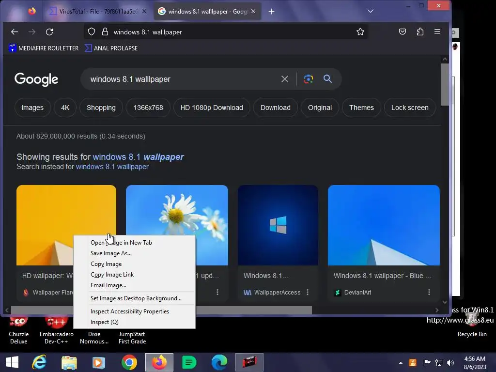Open the tracking protection shield icon
Image resolution: width=496 pixels, height=372 pixels.
92,31
